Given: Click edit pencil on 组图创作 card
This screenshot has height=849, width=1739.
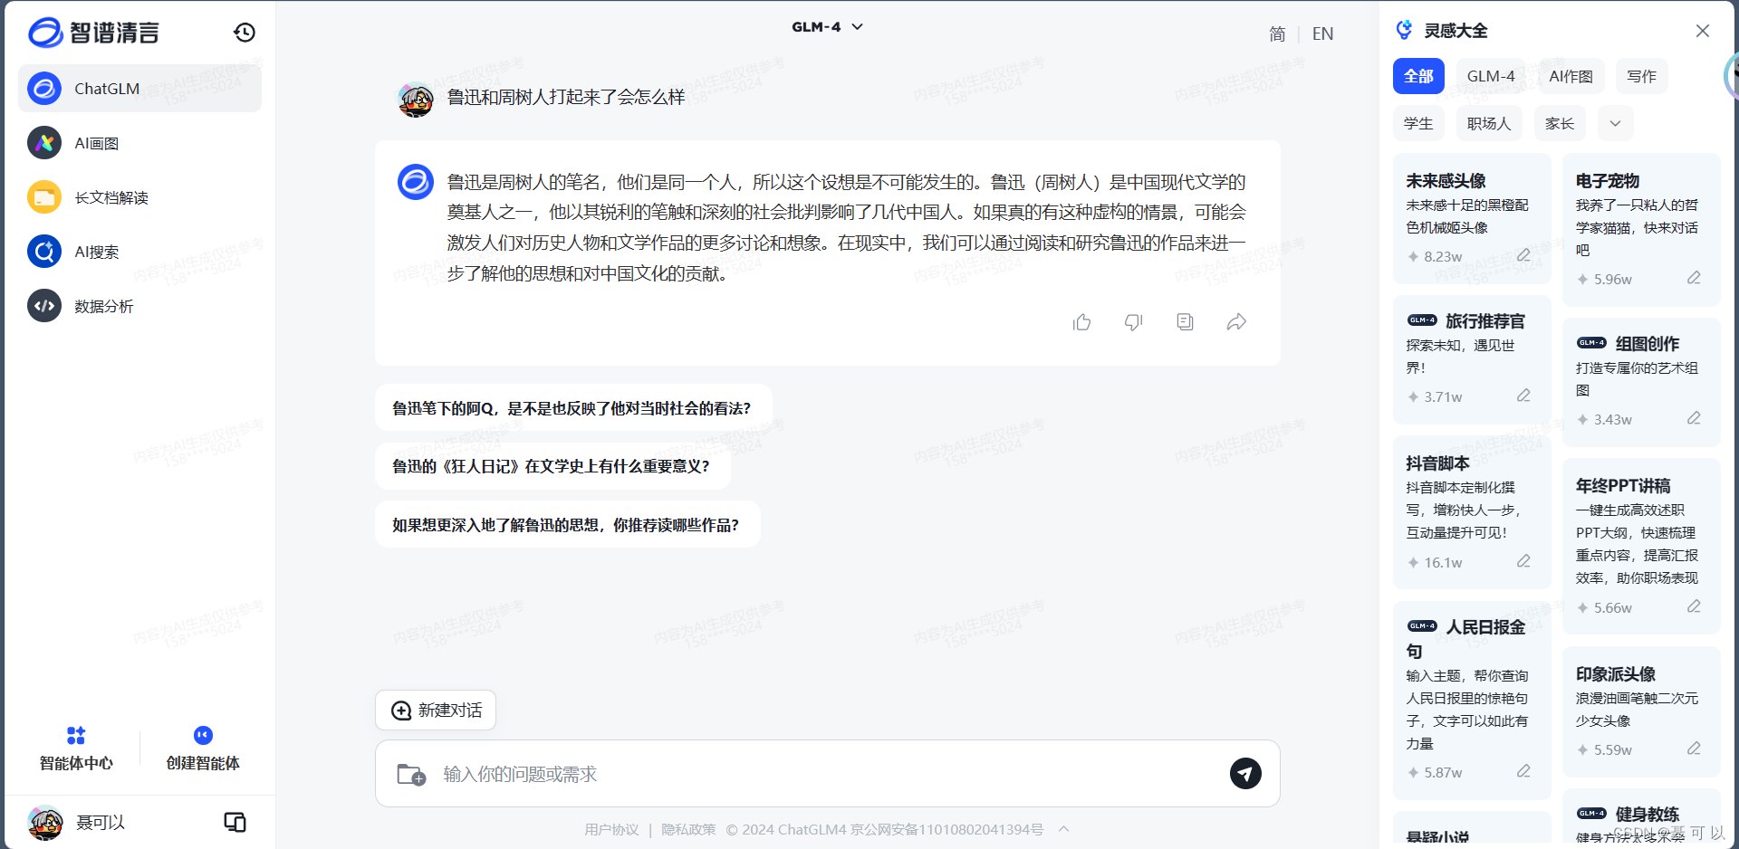Looking at the screenshot, I should click(1694, 418).
